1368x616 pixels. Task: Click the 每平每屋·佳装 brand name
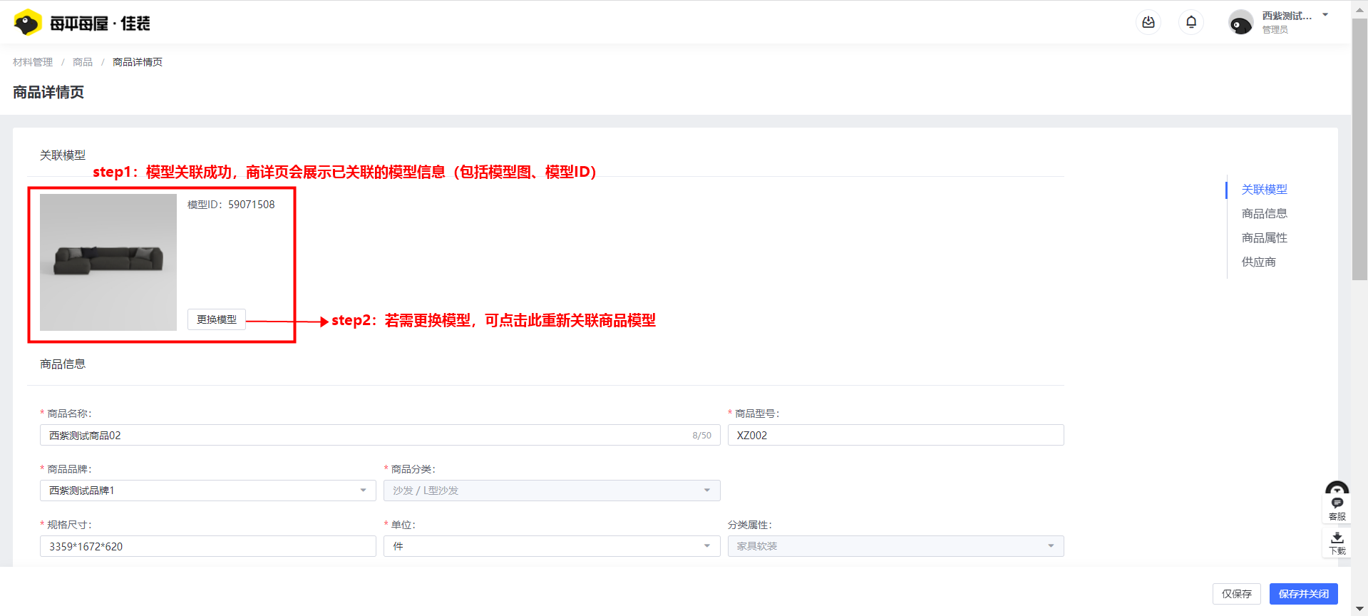click(x=100, y=24)
